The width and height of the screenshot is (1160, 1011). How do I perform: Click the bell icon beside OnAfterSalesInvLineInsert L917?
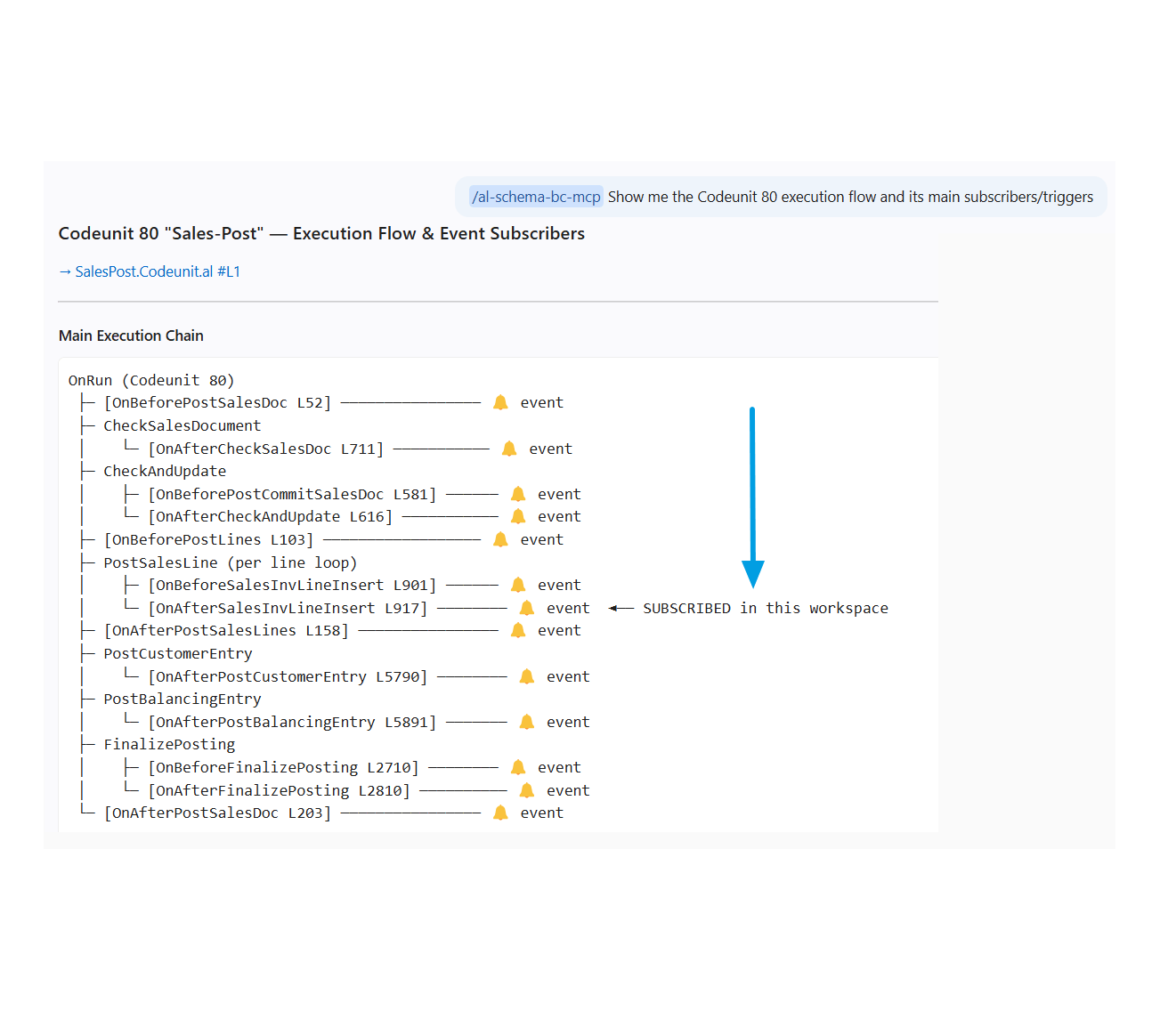(527, 608)
